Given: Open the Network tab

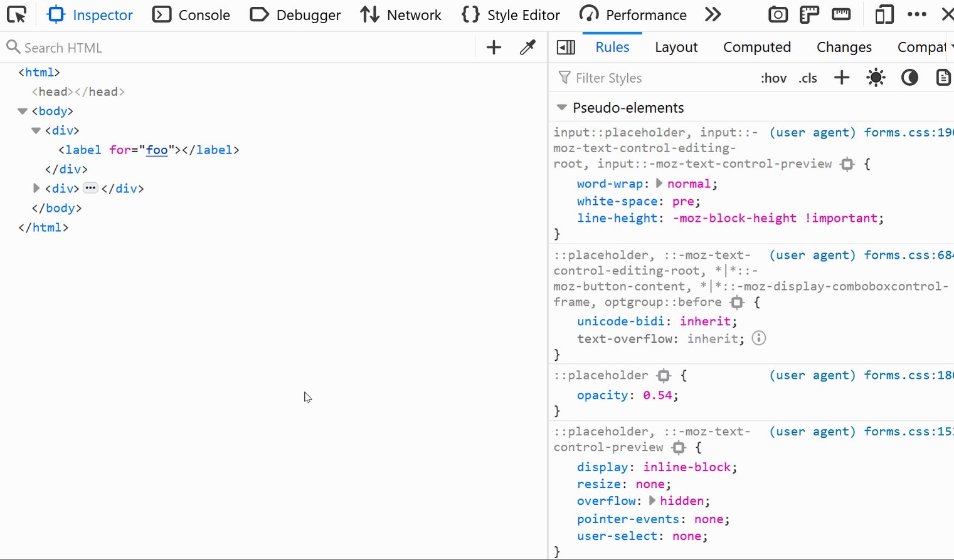Looking at the screenshot, I should point(401,14).
